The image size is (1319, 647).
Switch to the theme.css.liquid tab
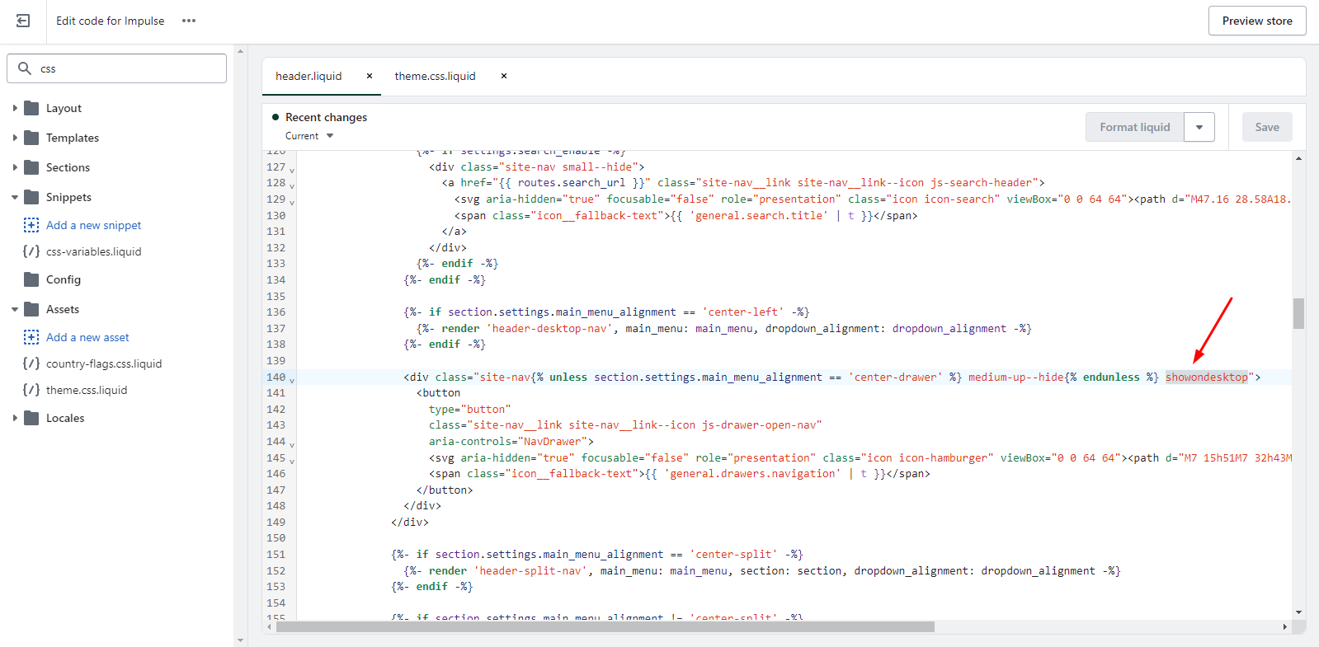(435, 76)
